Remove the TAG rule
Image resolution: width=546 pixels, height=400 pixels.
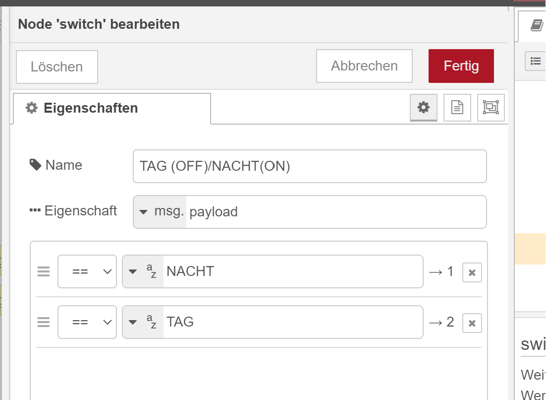coord(472,323)
